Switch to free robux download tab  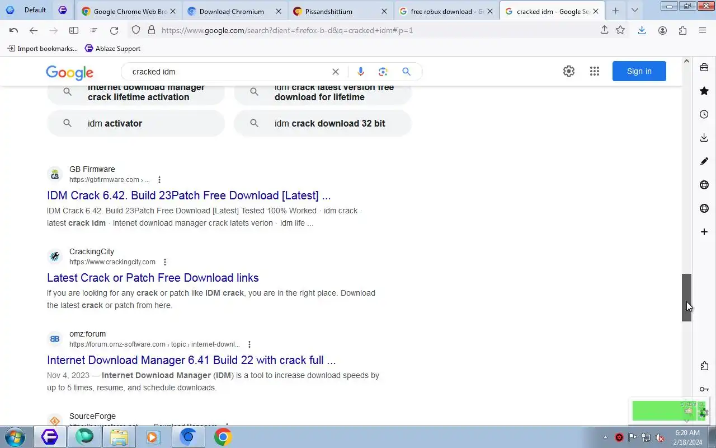click(x=446, y=11)
